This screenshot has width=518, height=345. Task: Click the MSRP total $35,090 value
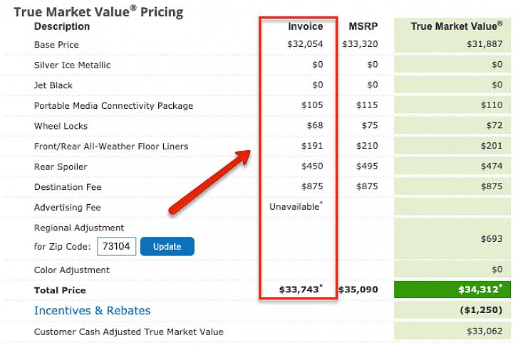358,290
